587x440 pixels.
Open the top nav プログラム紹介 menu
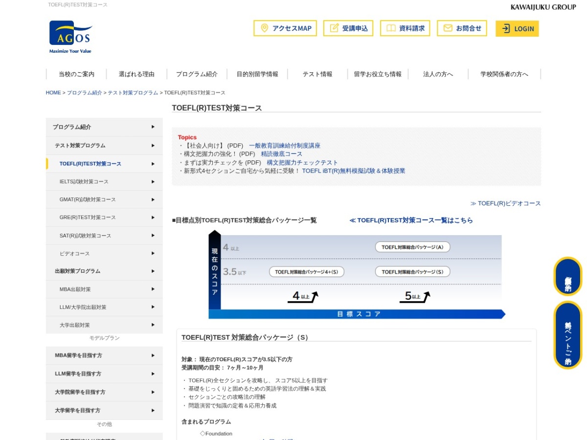197,74
